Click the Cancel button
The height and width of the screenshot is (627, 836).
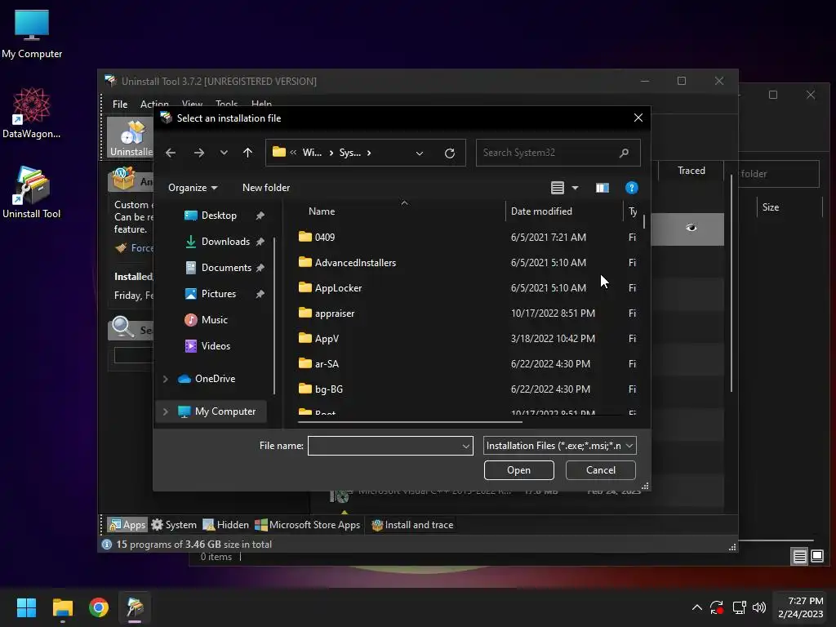[601, 470]
